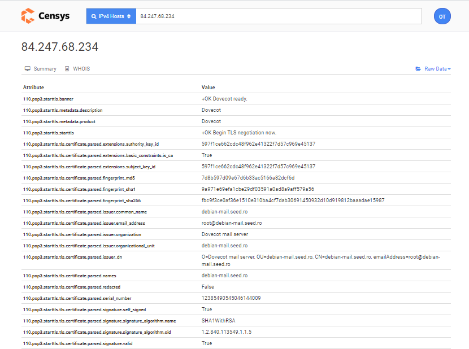This screenshot has height=349, width=469.
Task: Click the magnifier icon in the search selector
Action: (93, 16)
